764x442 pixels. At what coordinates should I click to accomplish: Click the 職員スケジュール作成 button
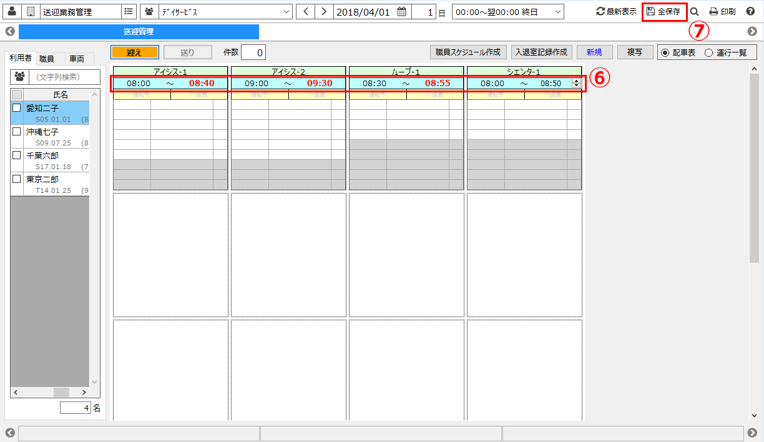pos(468,52)
